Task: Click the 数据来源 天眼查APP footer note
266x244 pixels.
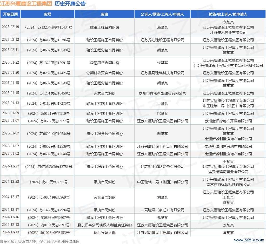Action: (x=40, y=242)
